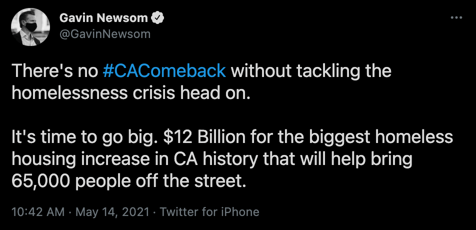Screen dimensions: 476x230
Task: Open Gavin Newsom's profile picture
Action: [x=30, y=27]
